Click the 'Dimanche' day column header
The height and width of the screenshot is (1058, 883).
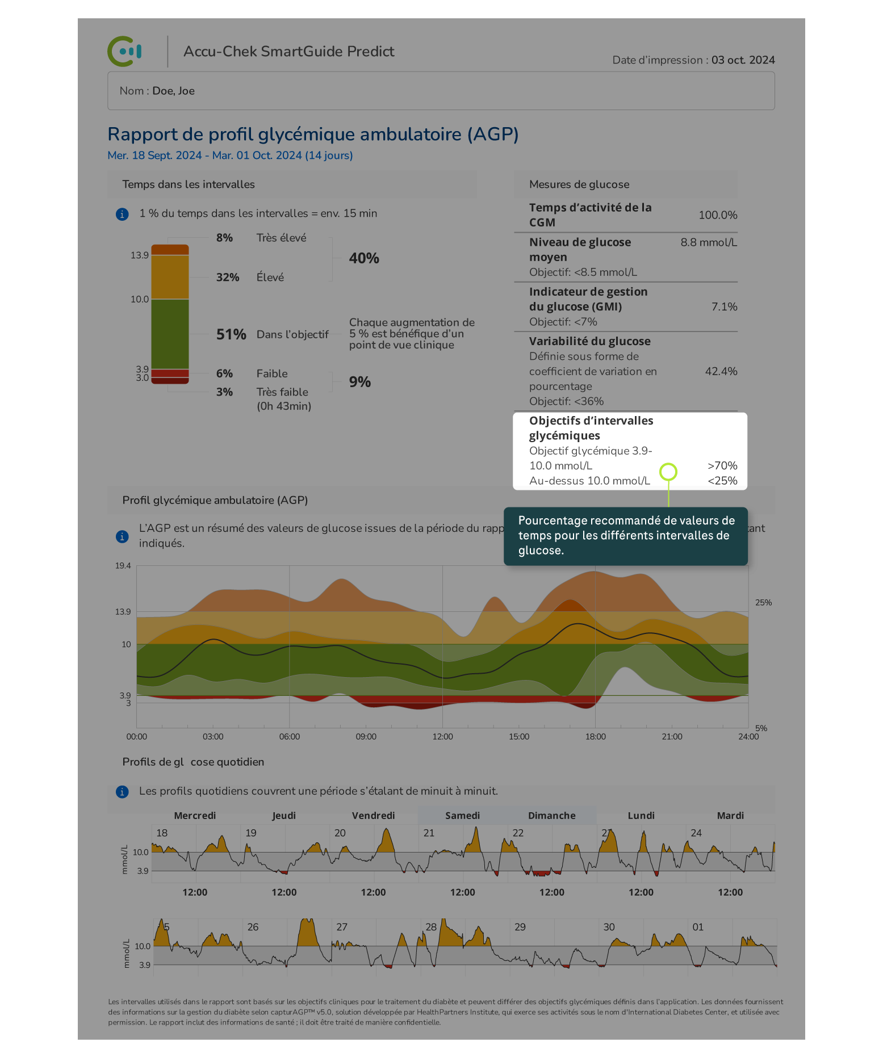(x=552, y=816)
